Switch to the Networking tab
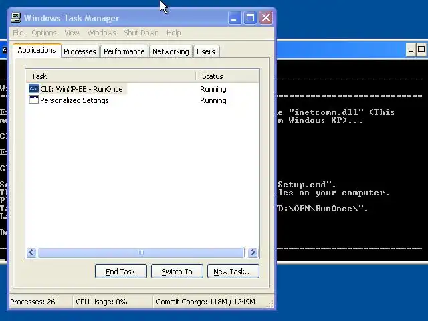The image size is (428, 321). [x=171, y=51]
